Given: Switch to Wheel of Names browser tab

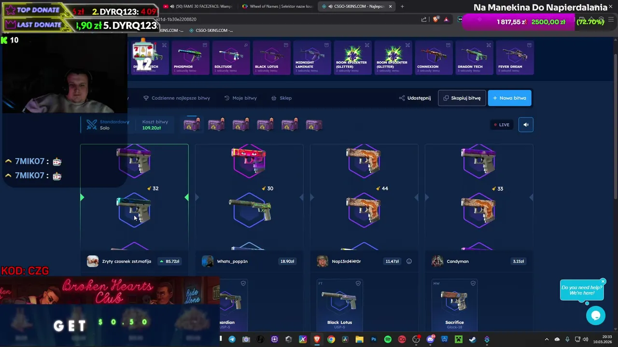Looking at the screenshot, I should 277,6.
